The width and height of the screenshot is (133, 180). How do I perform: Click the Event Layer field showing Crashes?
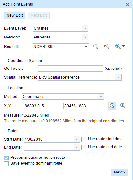57,28
